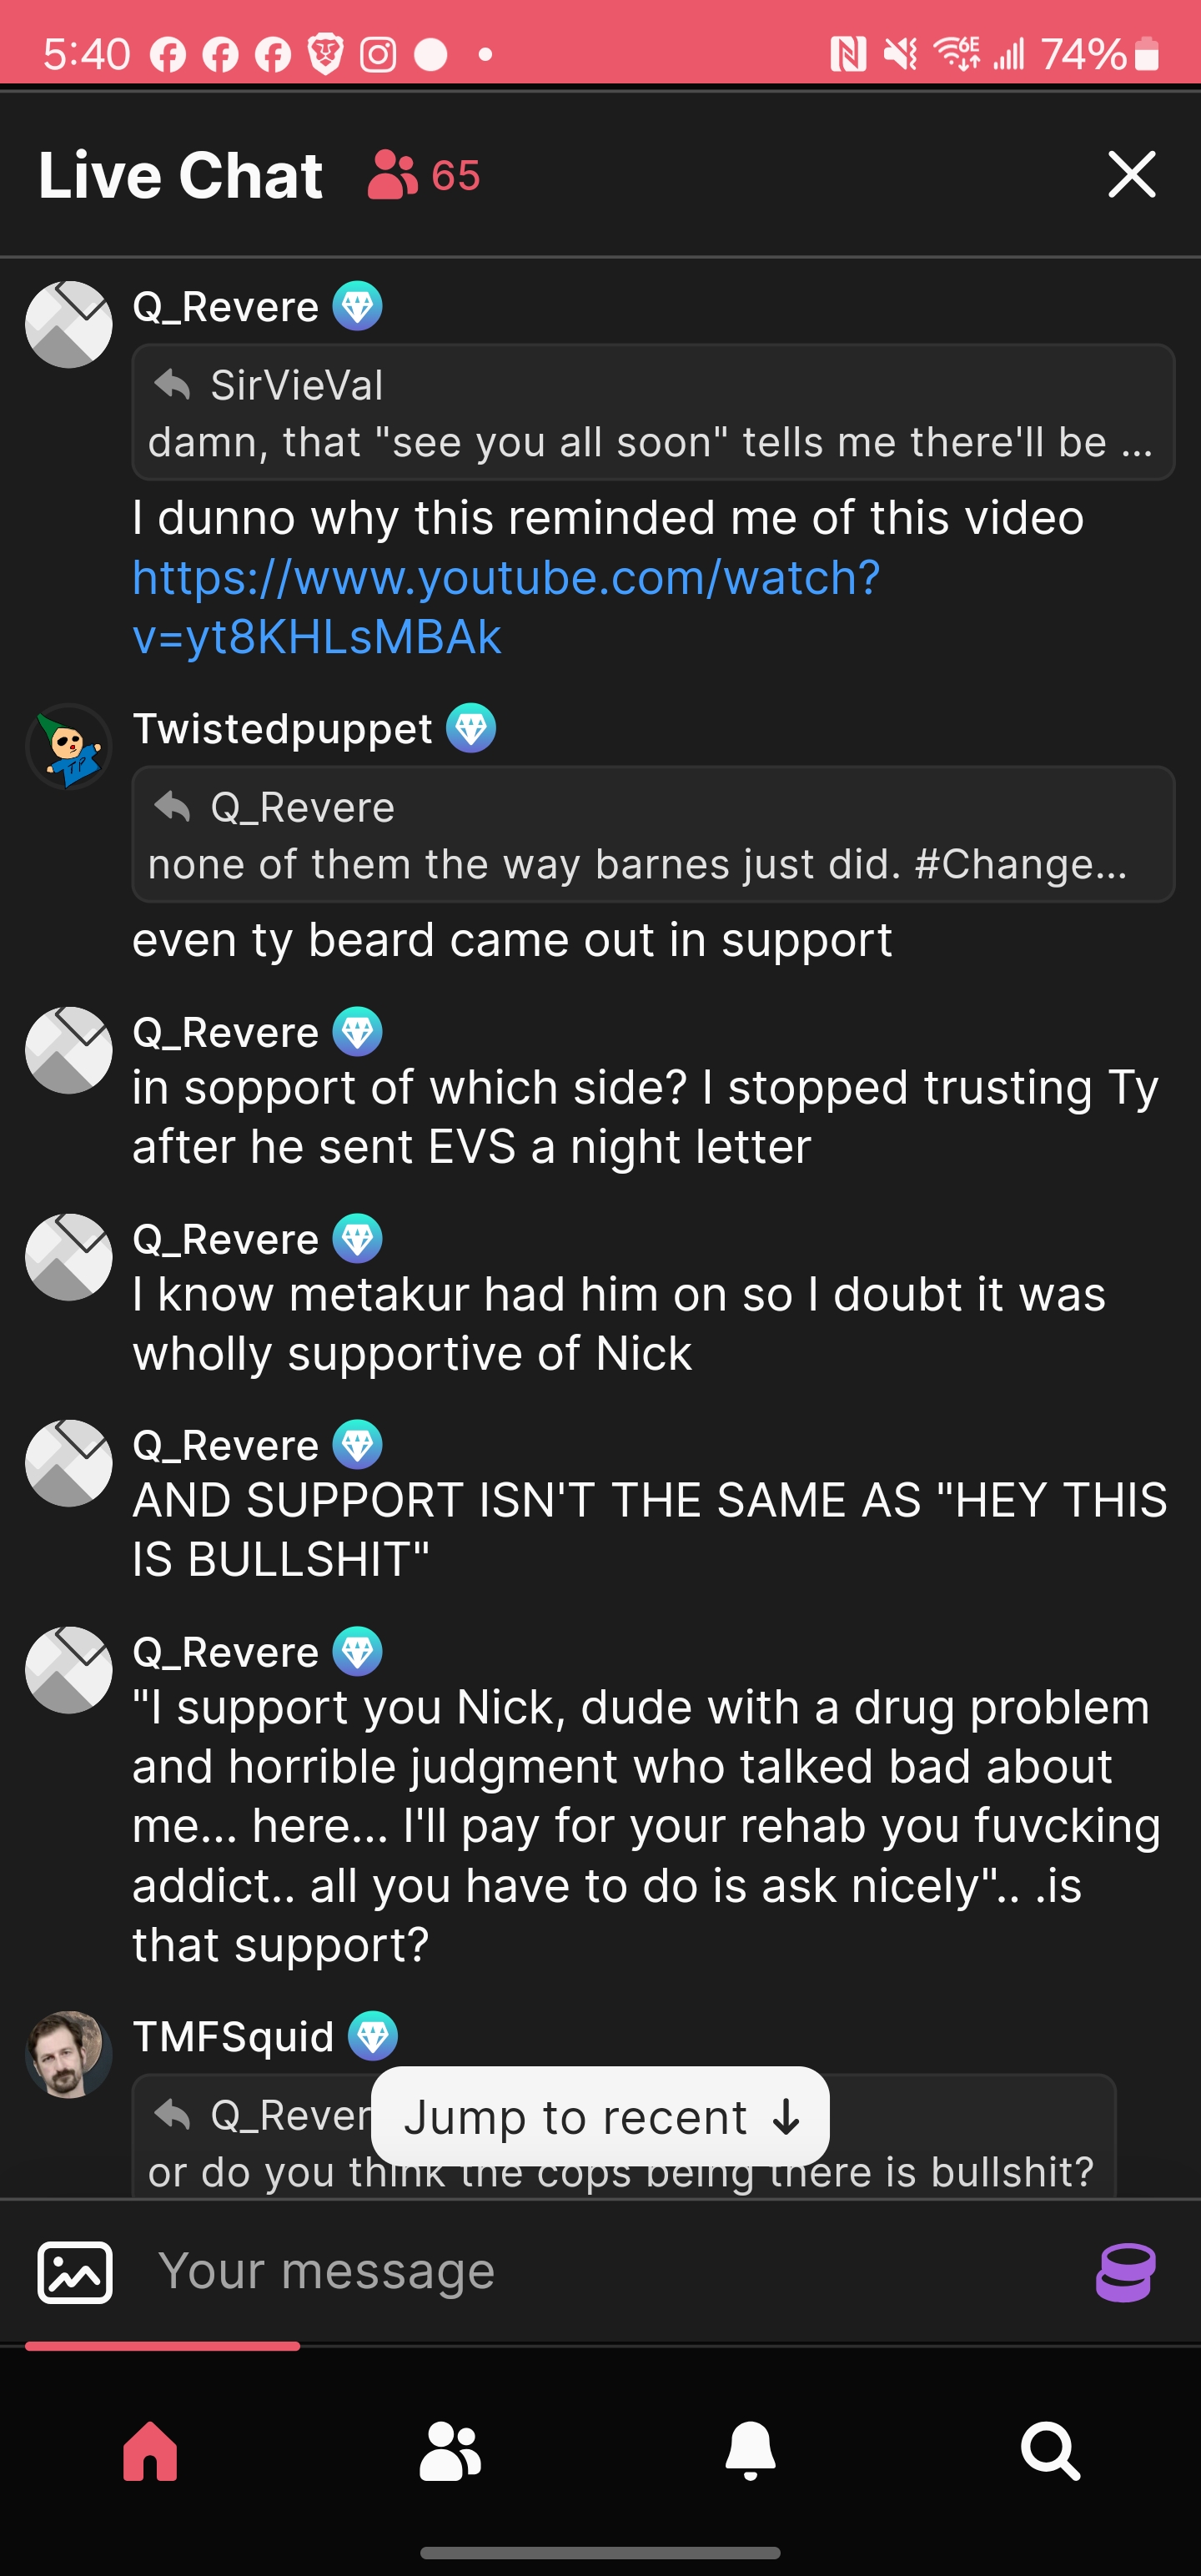
Task: Tap the diamond badge next to Twistedpuppet
Action: (x=471, y=728)
